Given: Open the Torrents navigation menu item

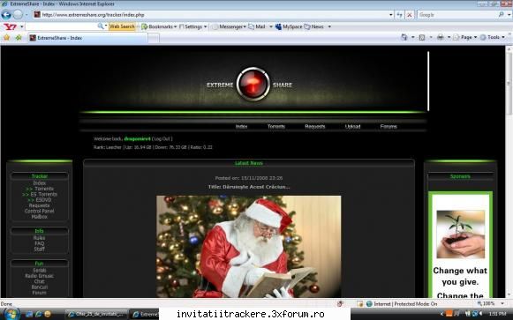Looking at the screenshot, I should tap(276, 126).
